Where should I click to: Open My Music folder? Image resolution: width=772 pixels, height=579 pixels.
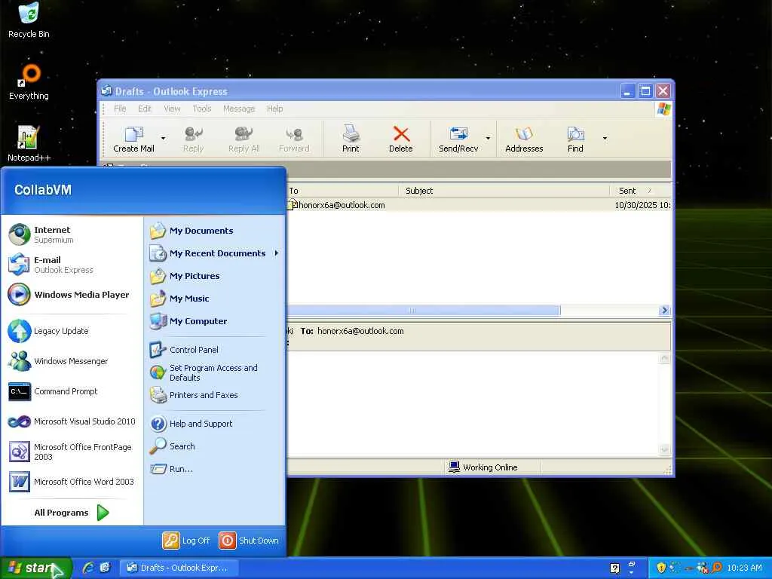pyautogui.click(x=213, y=299)
